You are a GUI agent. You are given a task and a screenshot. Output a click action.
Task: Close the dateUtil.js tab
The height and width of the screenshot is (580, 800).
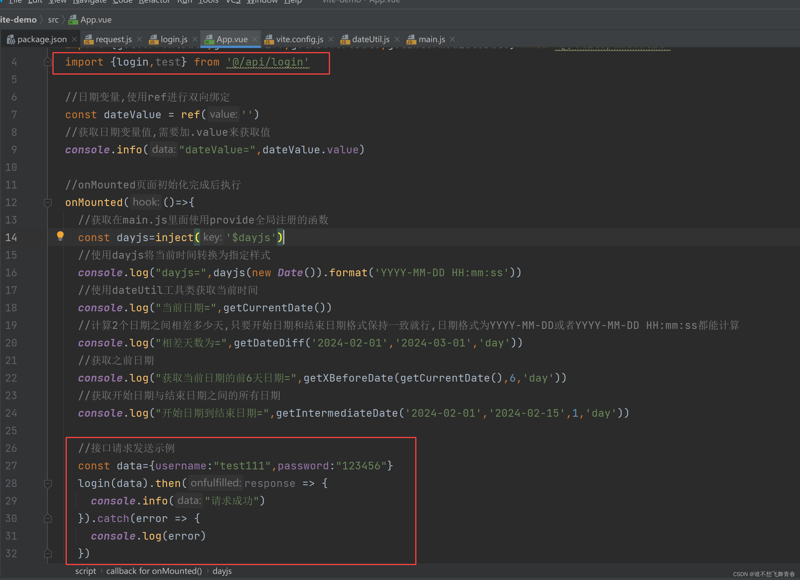397,39
